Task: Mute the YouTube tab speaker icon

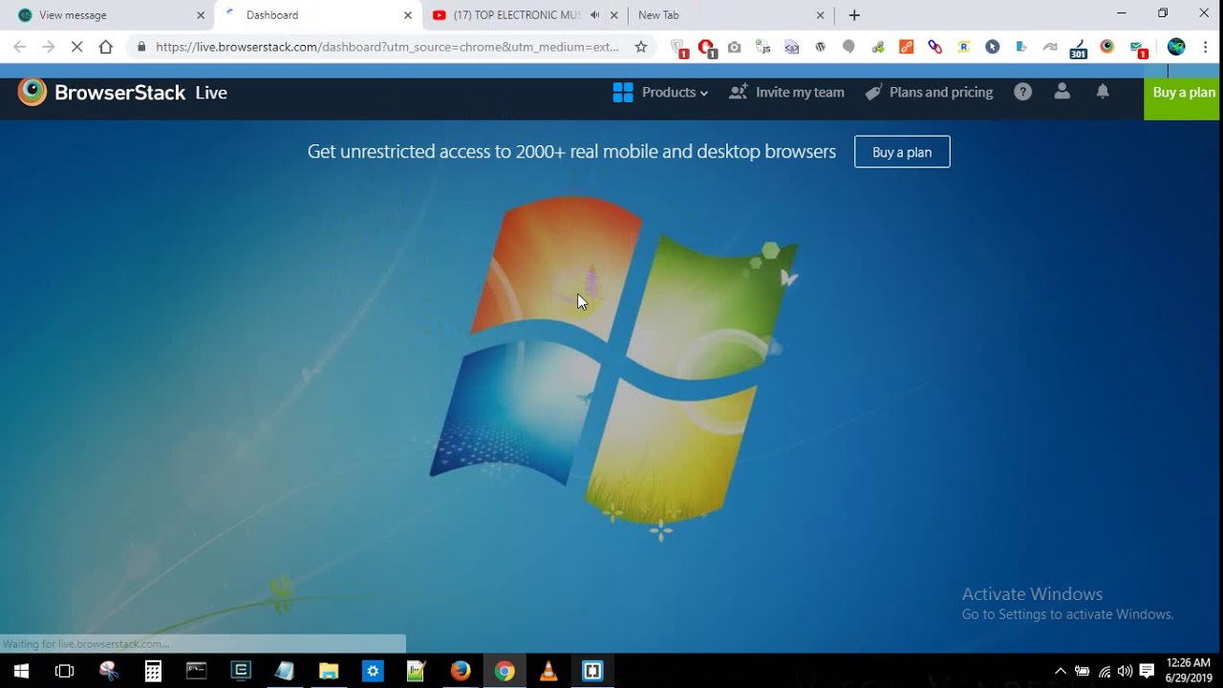Action: tap(594, 15)
